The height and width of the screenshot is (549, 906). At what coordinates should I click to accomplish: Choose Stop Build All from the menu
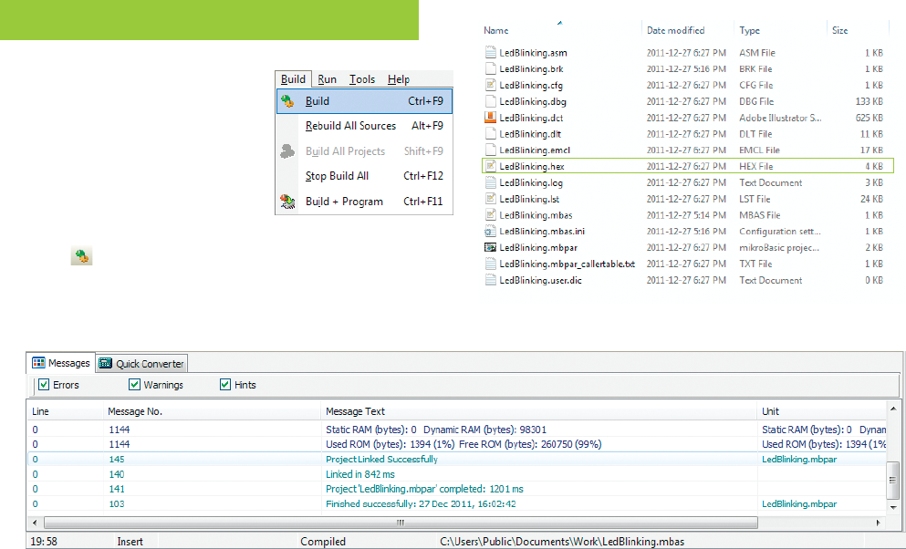[x=337, y=176]
